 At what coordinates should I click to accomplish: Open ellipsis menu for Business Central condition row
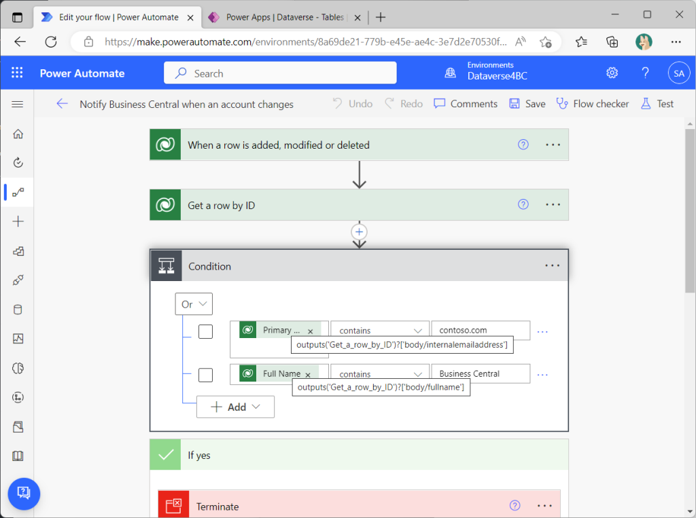pyautogui.click(x=542, y=375)
